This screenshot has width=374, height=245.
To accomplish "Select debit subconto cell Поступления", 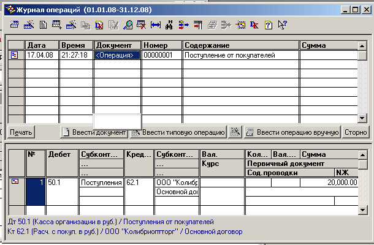I will [x=101, y=183].
